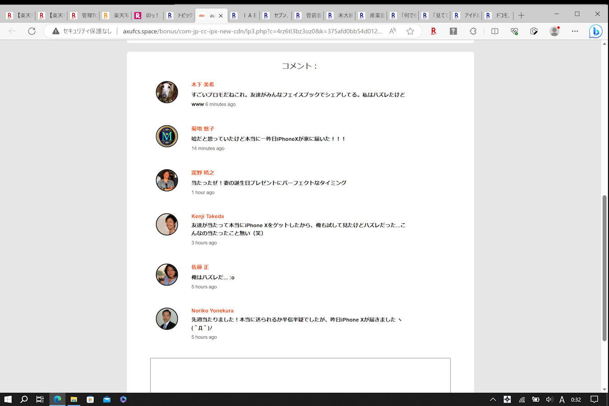The image size is (609, 406).
Task: Toggle the Split screen icon
Action: (x=494, y=31)
